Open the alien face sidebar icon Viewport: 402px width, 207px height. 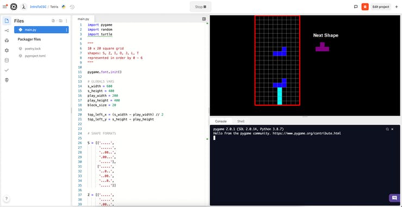pos(7,80)
